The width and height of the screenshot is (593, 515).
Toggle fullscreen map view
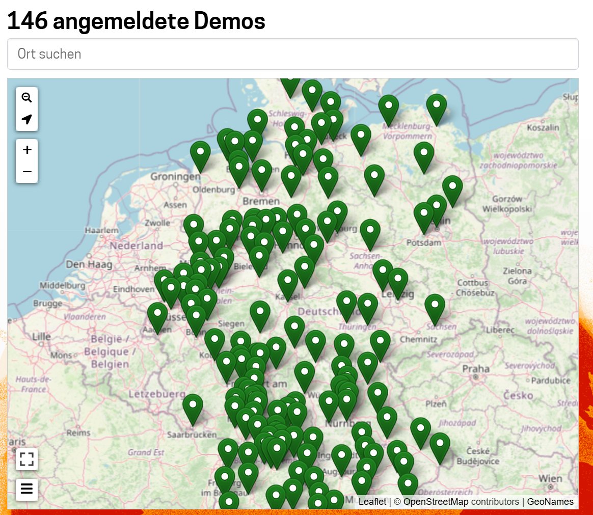[x=26, y=459]
